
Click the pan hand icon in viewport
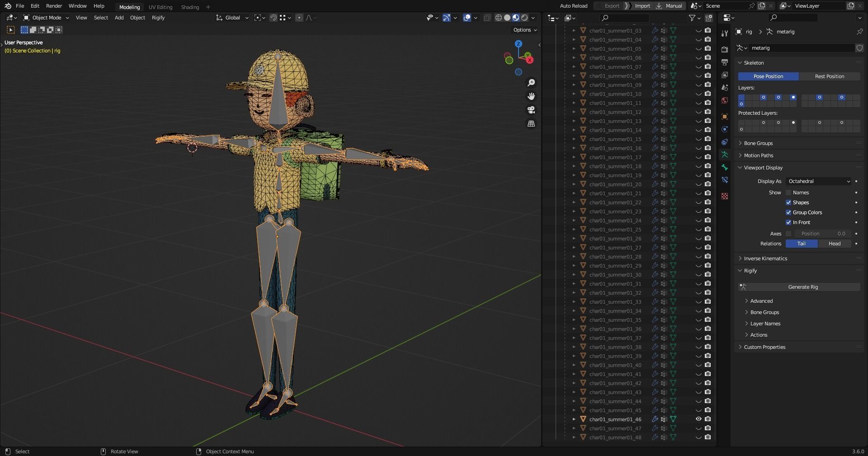click(x=531, y=96)
